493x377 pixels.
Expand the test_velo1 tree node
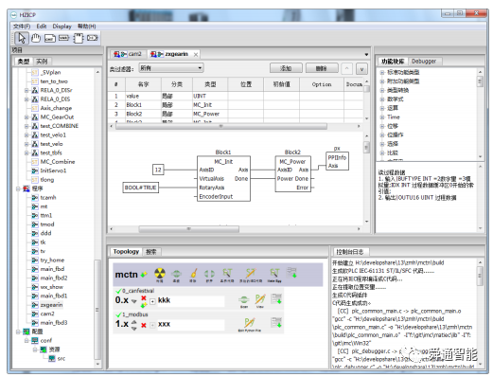tap(26, 135)
